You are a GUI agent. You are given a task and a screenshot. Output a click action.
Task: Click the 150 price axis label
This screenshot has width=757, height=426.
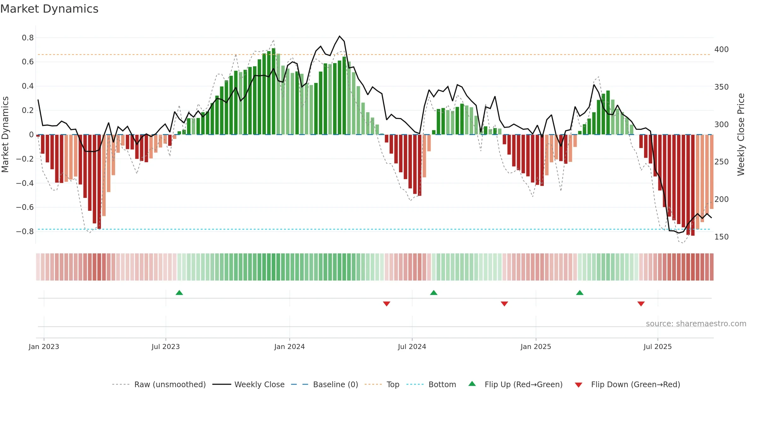pos(722,237)
